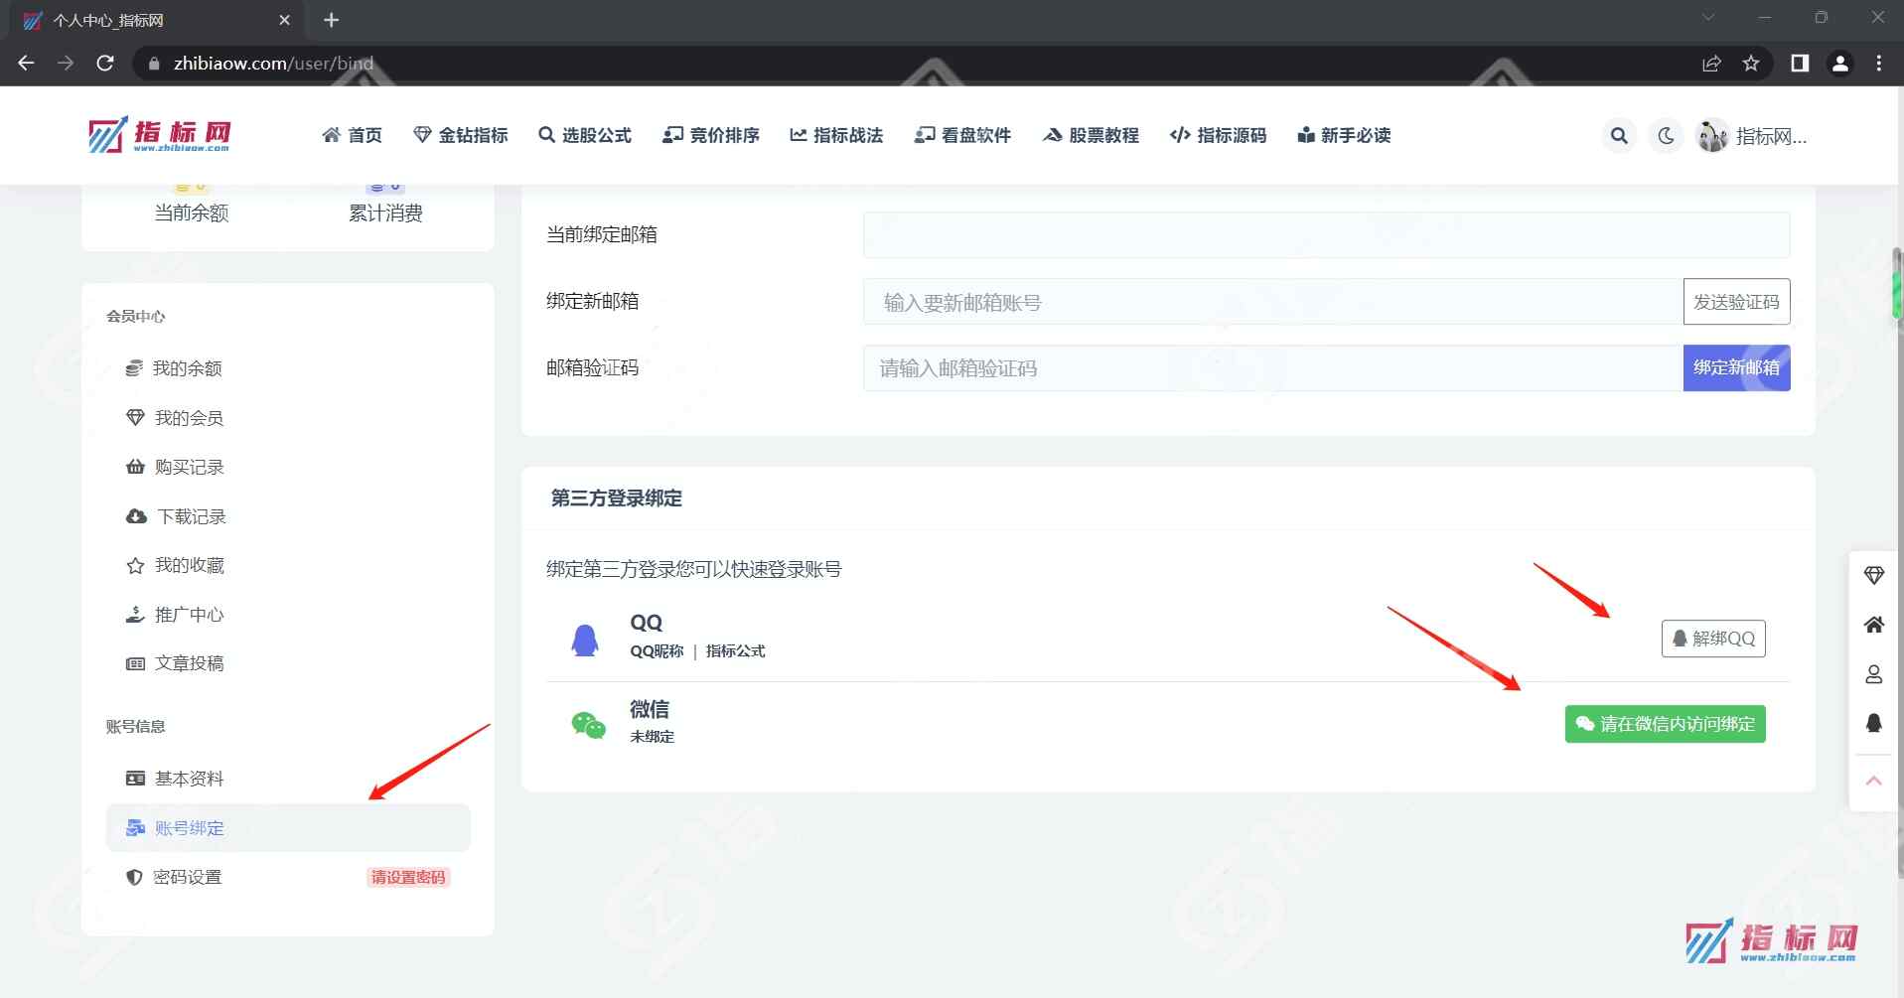This screenshot has width=1904, height=998.
Task: Open the tab search dropdown arrow
Action: tap(1708, 17)
